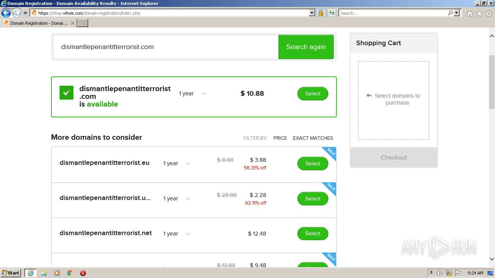Open the Chrome taskbar icon
The height and width of the screenshot is (278, 495).
coord(70,273)
